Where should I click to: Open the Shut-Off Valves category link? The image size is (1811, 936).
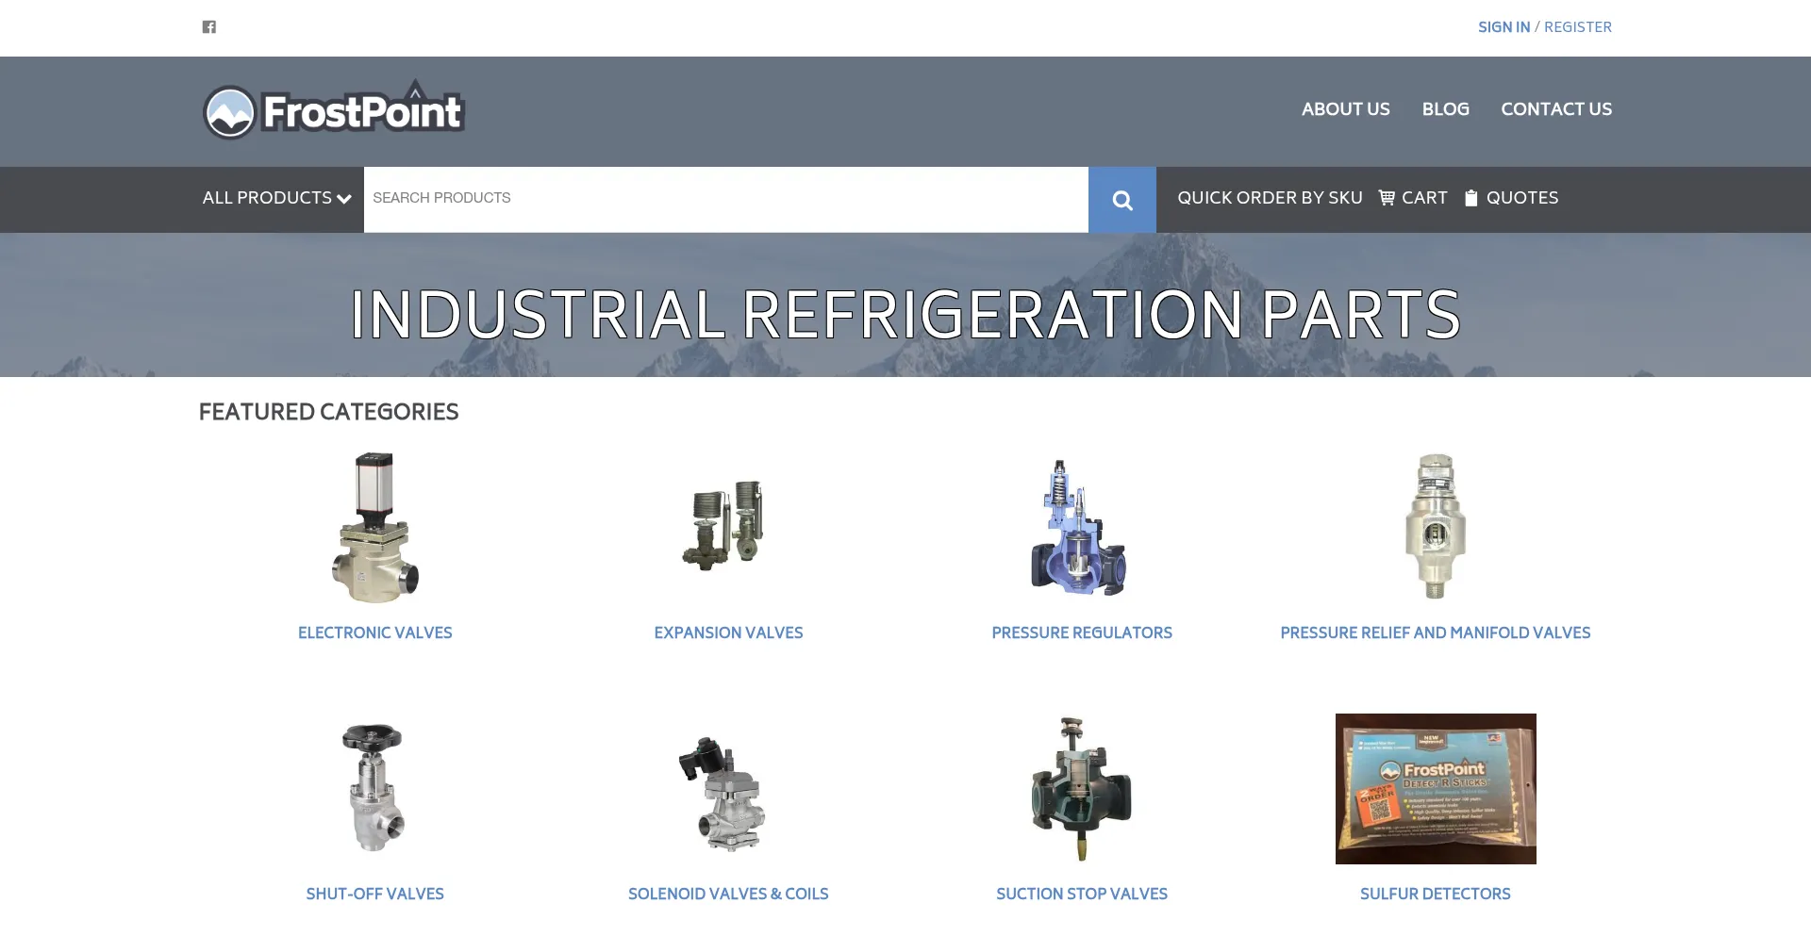coord(374,894)
